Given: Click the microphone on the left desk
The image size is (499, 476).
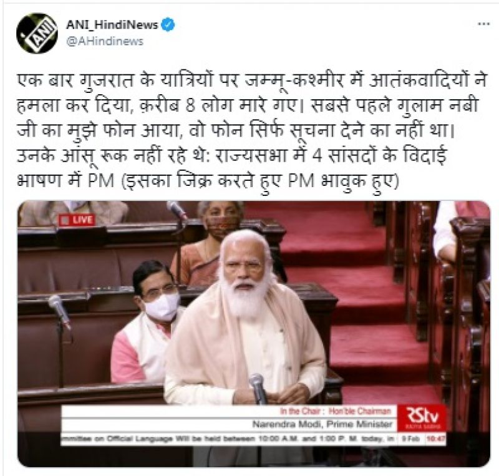Looking at the screenshot, I should click(x=59, y=311).
